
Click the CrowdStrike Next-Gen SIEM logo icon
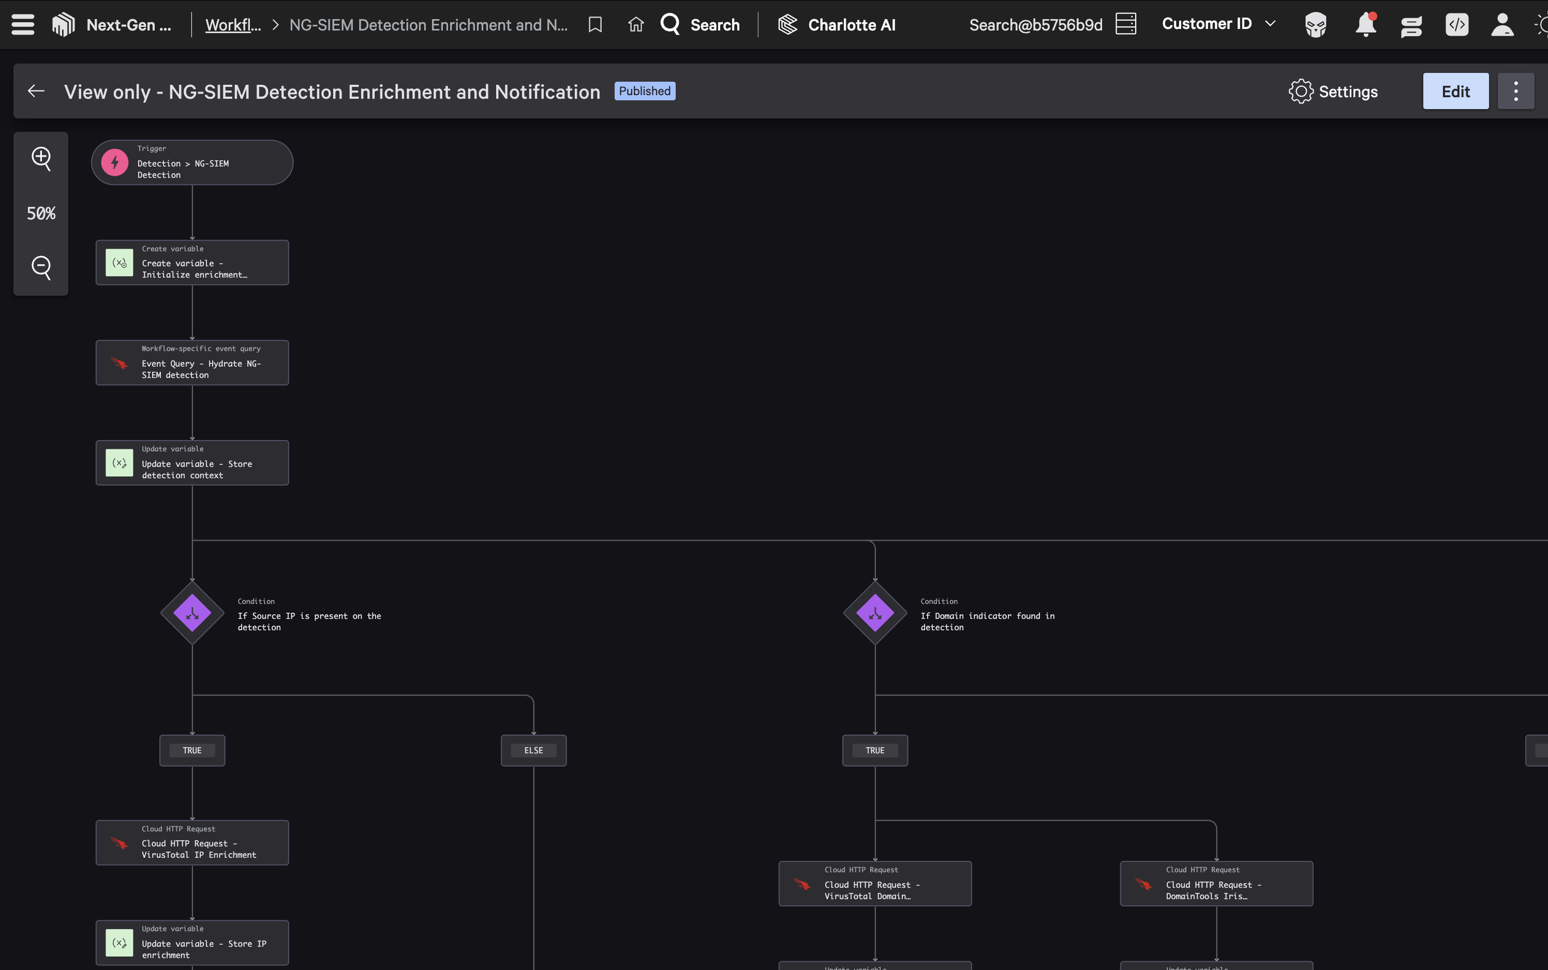[x=64, y=25]
